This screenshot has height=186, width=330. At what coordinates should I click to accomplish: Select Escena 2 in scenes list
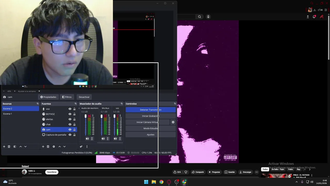pyautogui.click(x=20, y=109)
